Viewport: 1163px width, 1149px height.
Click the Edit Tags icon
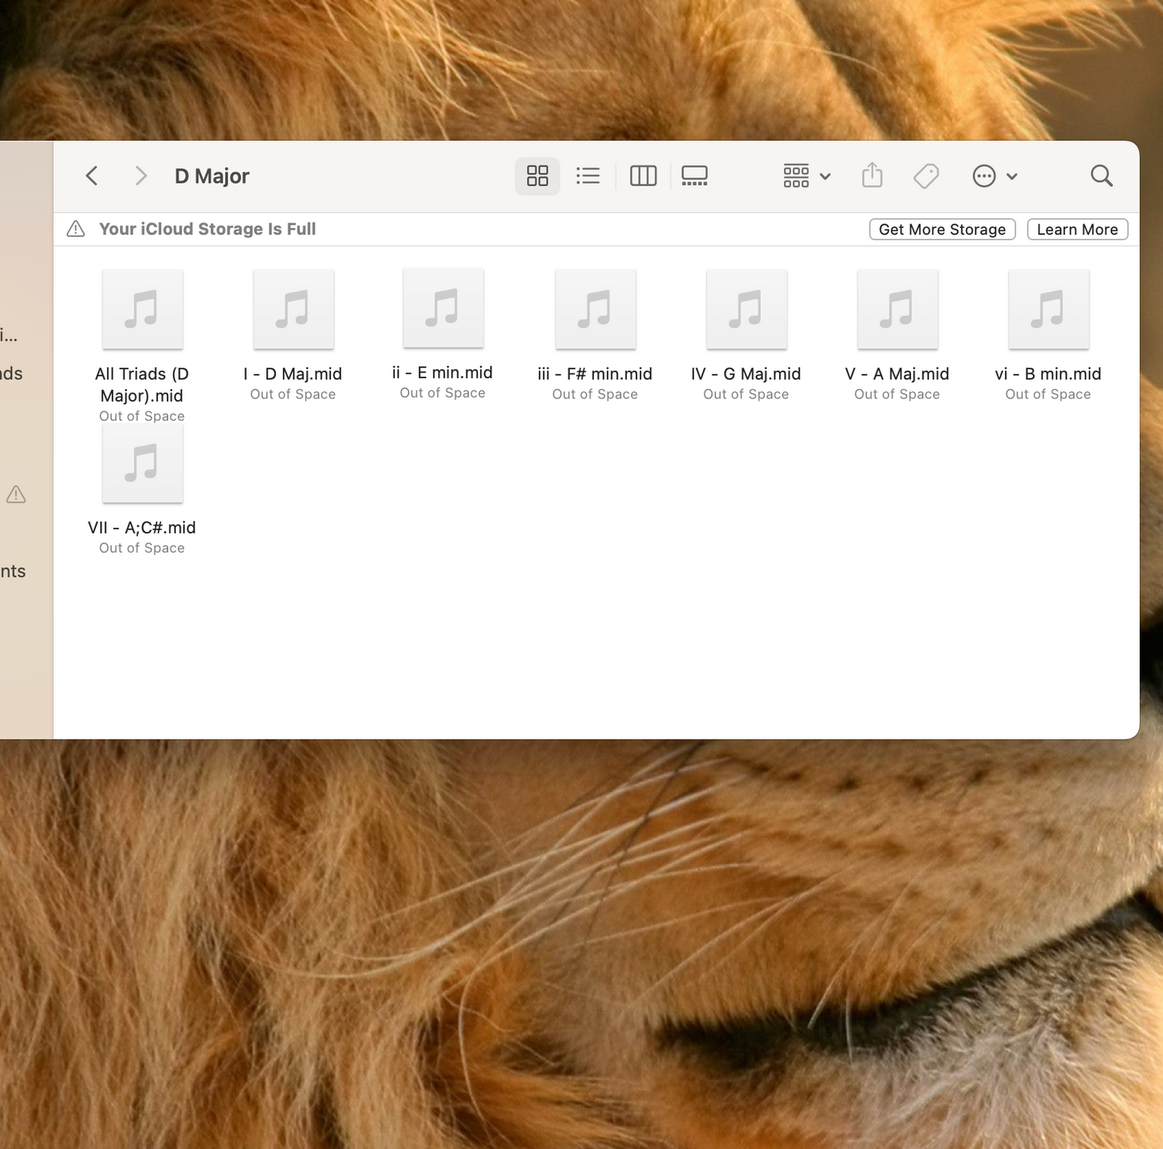click(x=926, y=176)
